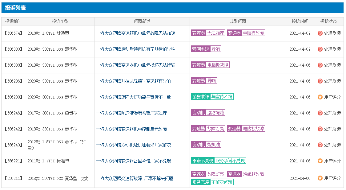Select complaint number 【586296】
Image resolution: width=346 pixels, height=190 pixels.
click(14, 81)
